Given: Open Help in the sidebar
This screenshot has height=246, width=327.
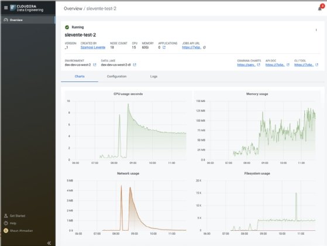Looking at the screenshot, I should pos(13,223).
